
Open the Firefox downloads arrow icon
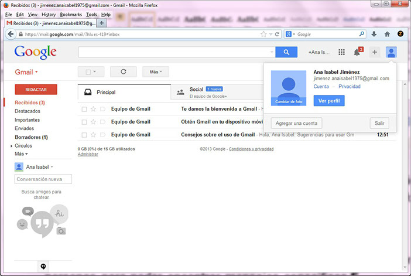click(374, 34)
